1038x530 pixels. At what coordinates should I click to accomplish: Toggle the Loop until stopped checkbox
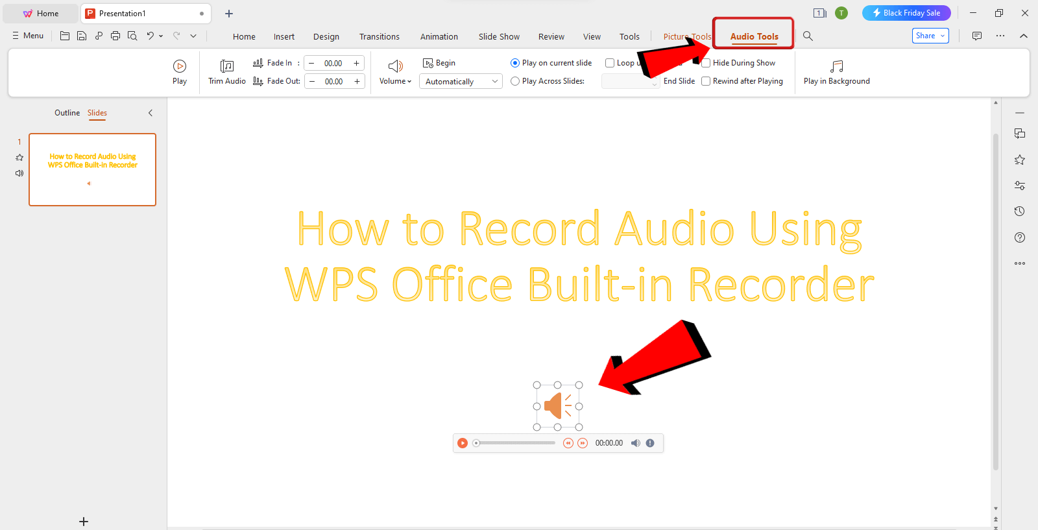pos(610,63)
